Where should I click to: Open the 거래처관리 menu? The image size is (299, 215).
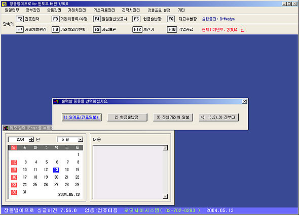click(x=77, y=10)
